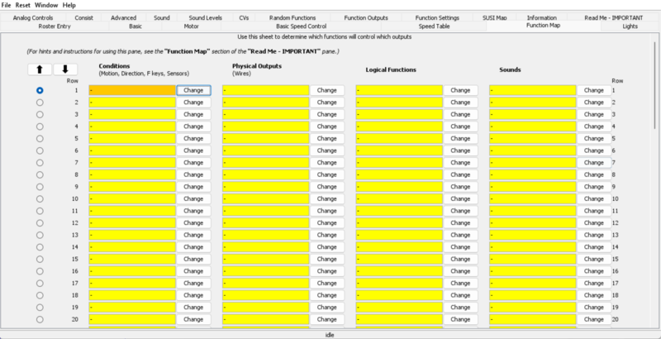Select the radio button for row 1
This screenshot has height=339, width=661.
click(x=40, y=90)
